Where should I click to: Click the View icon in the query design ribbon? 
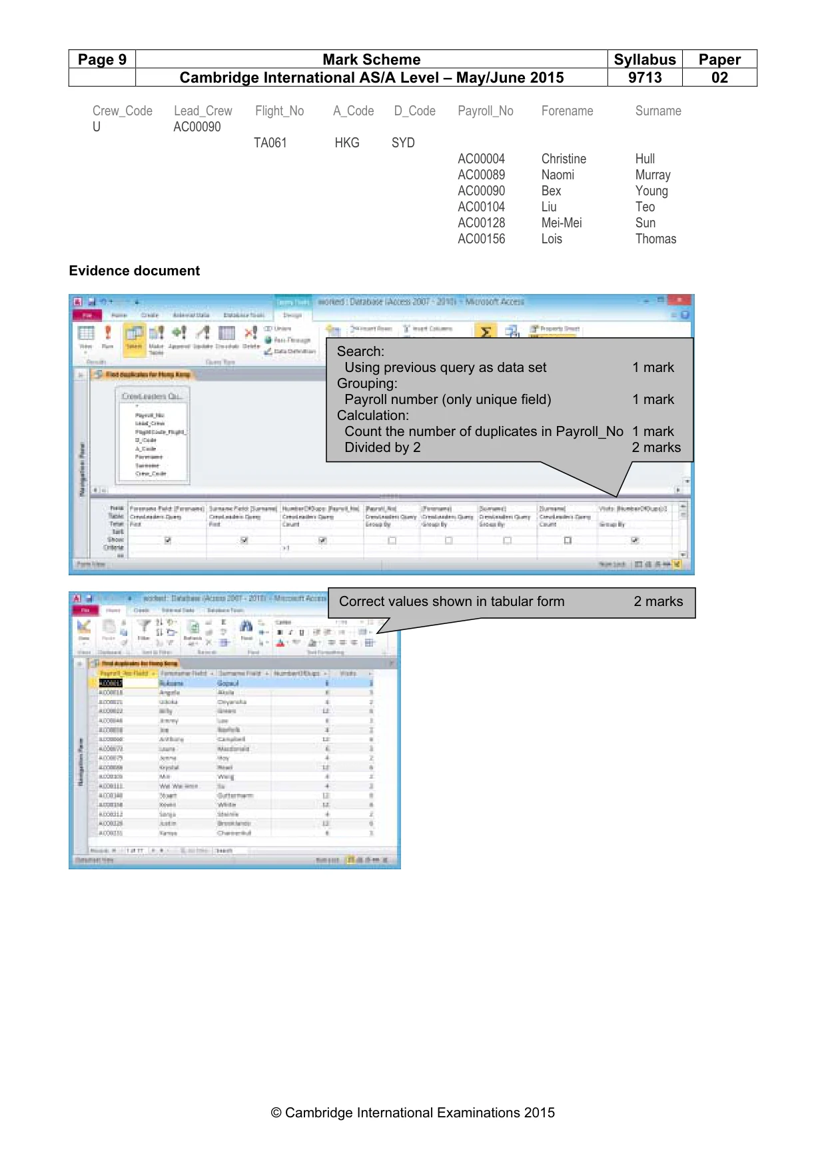(87, 333)
